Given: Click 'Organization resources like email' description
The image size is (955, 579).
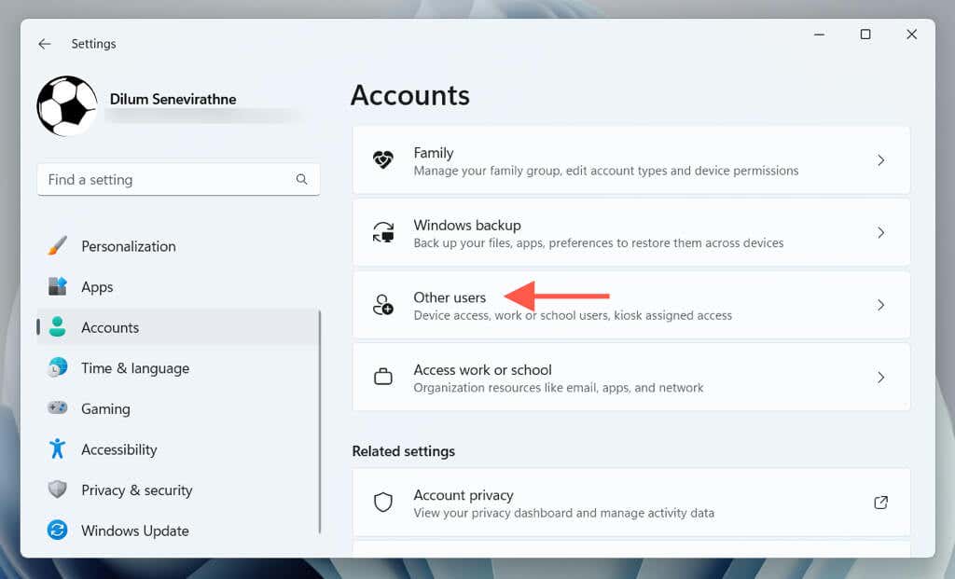Looking at the screenshot, I should coord(559,388).
